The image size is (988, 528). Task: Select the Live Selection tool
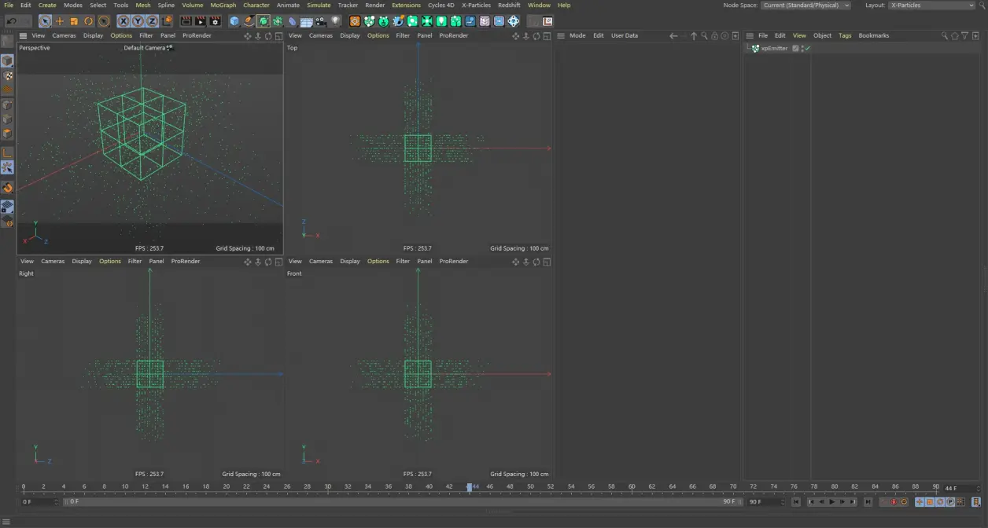point(45,21)
